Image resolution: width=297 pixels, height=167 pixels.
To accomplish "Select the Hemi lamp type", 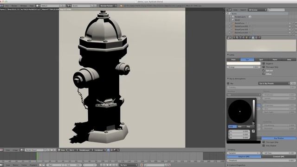I will coord(275,60).
